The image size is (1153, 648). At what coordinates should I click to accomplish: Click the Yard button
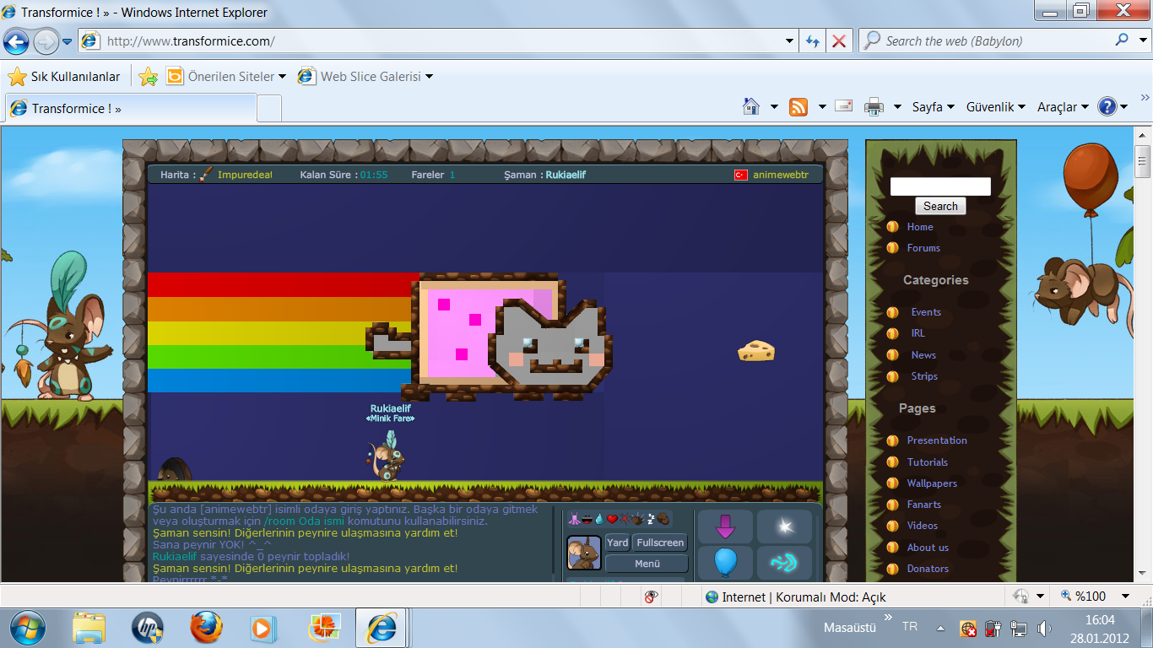[618, 543]
